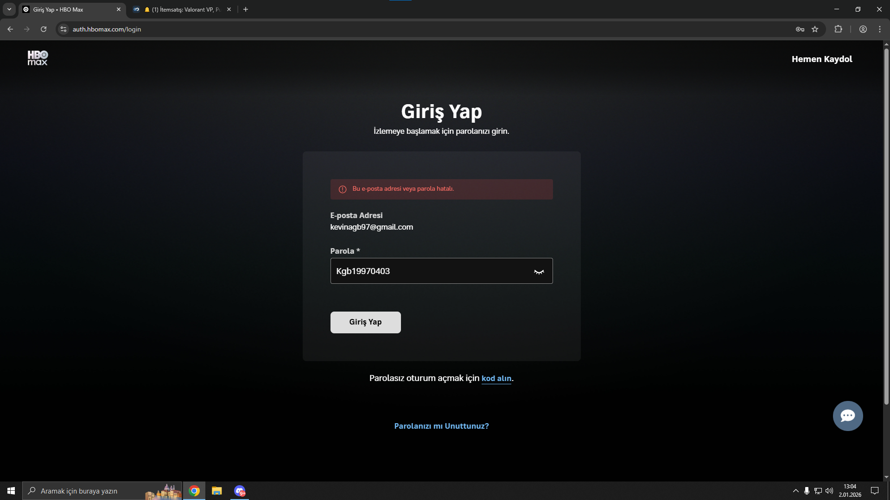Open network settings tray icon

point(818,491)
